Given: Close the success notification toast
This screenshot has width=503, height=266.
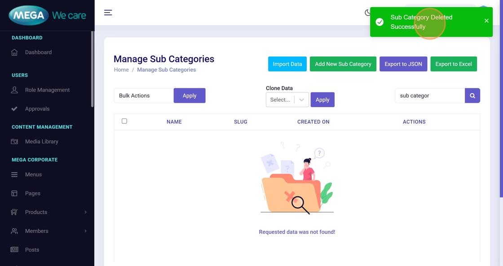Looking at the screenshot, I should pos(486,21).
